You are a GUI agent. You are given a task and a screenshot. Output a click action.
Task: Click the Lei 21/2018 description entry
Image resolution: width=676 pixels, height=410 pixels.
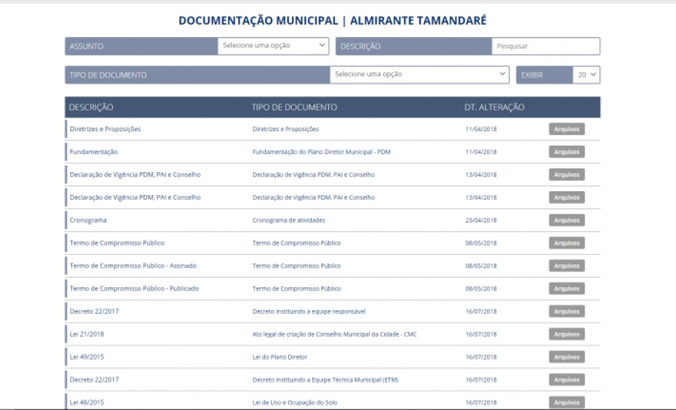tap(86, 334)
